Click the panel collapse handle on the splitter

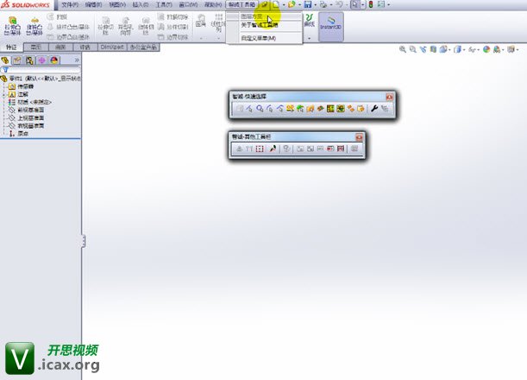pos(84,241)
